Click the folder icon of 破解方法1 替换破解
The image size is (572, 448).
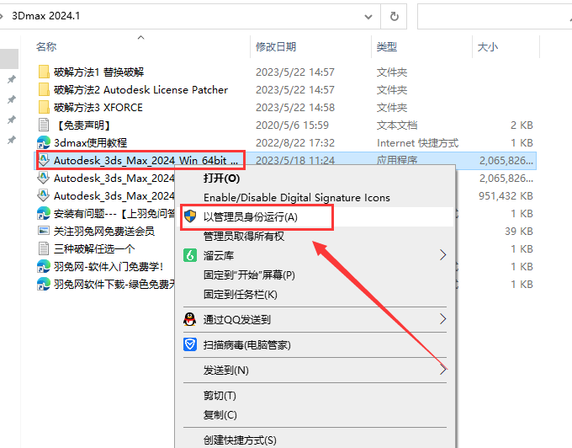pos(44,72)
